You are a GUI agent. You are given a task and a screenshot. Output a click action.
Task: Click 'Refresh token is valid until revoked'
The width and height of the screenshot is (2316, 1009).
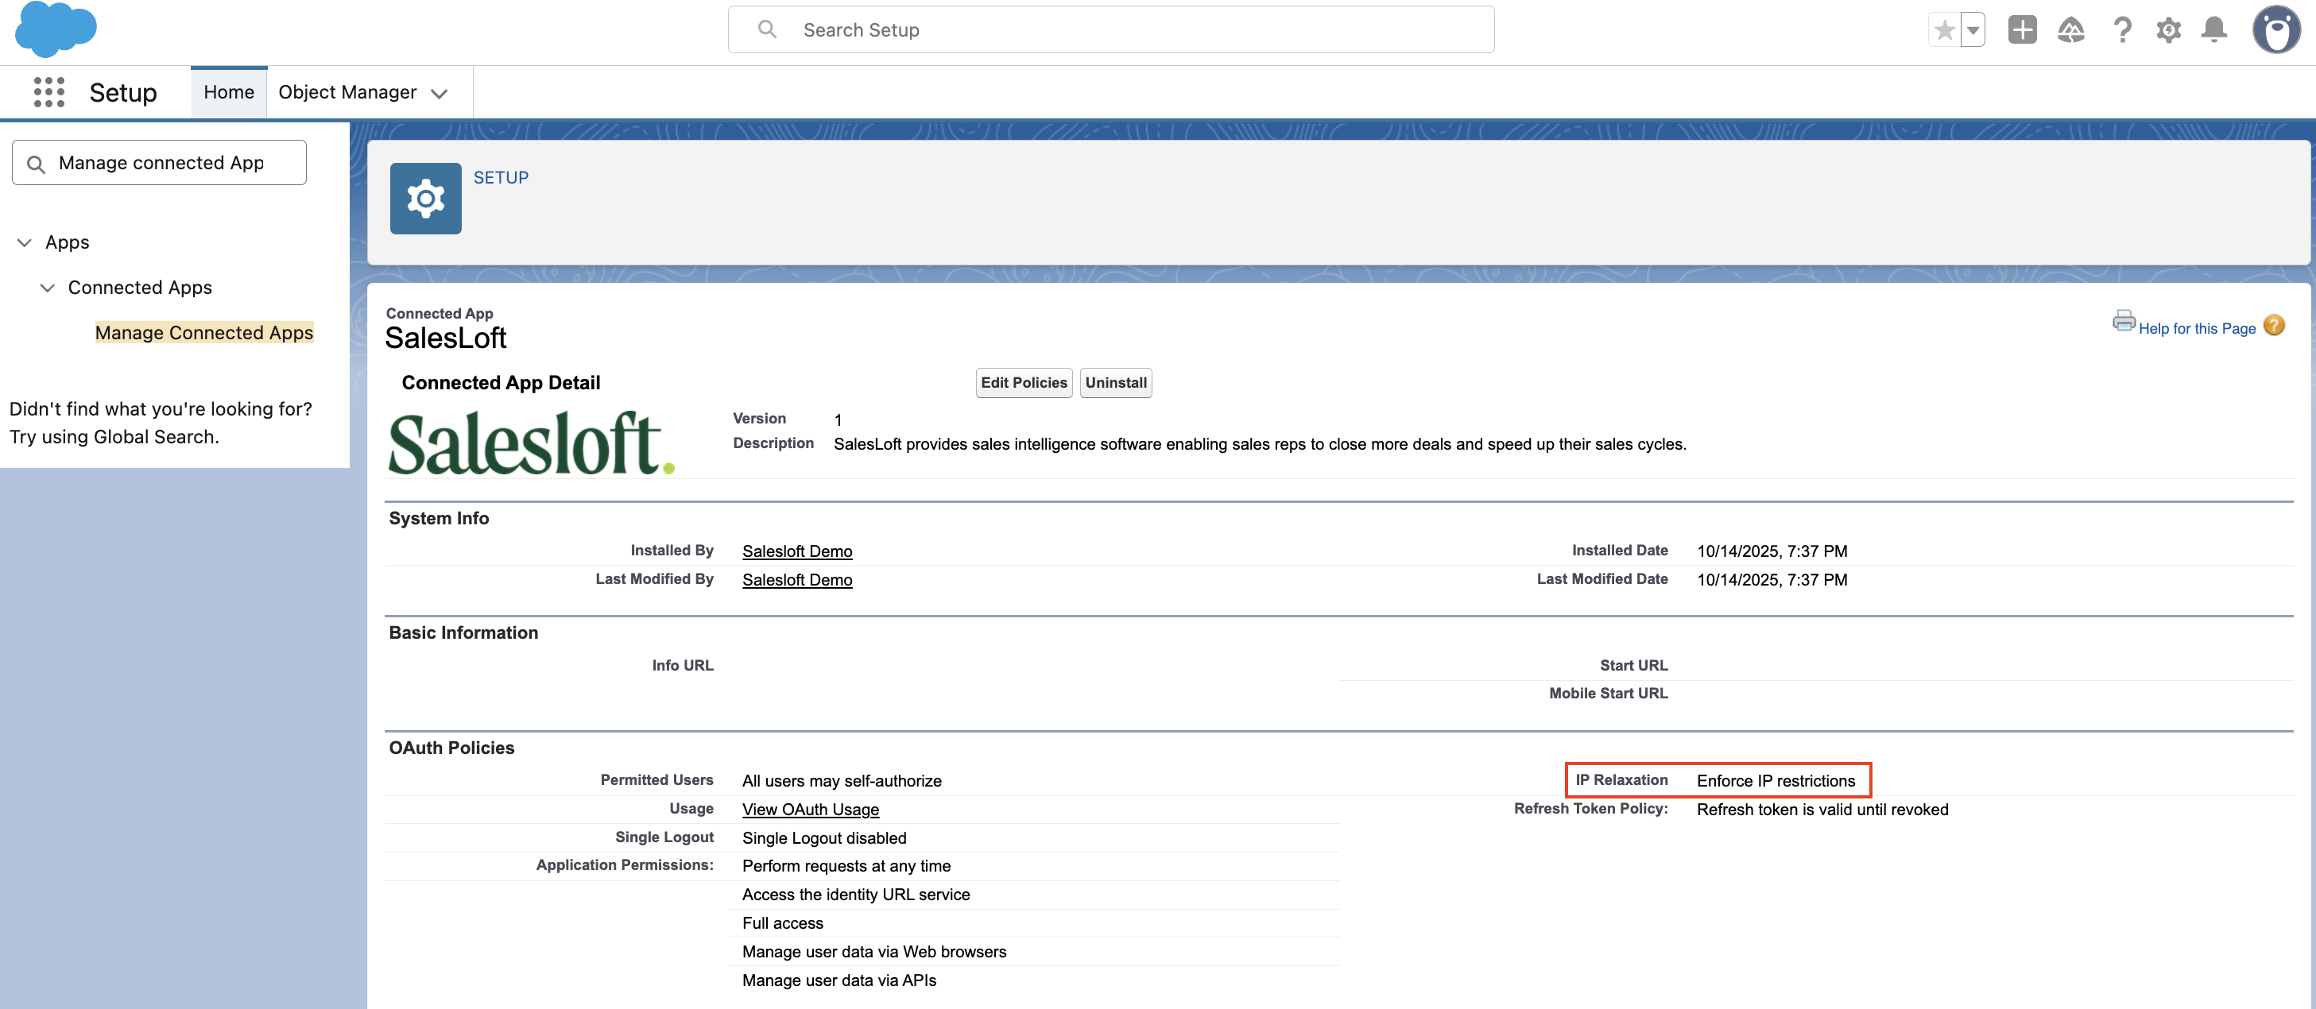click(1822, 810)
